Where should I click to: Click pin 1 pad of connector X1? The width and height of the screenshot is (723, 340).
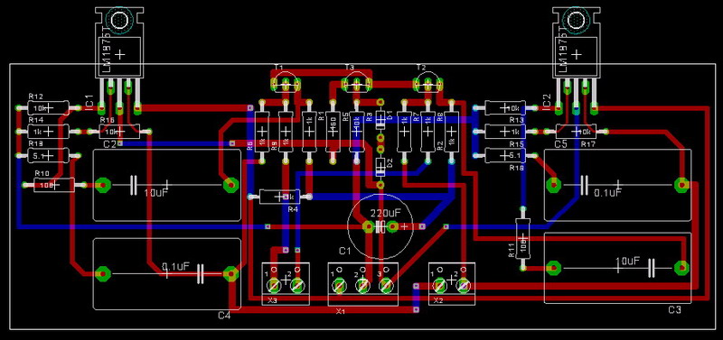pos(339,286)
